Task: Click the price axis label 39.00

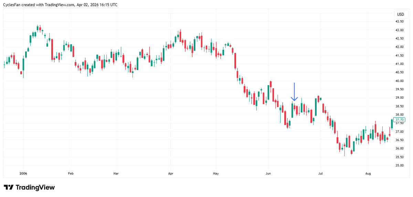Action: coord(400,98)
